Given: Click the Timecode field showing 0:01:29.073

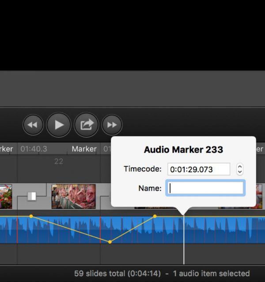Looking at the screenshot, I should (x=199, y=169).
